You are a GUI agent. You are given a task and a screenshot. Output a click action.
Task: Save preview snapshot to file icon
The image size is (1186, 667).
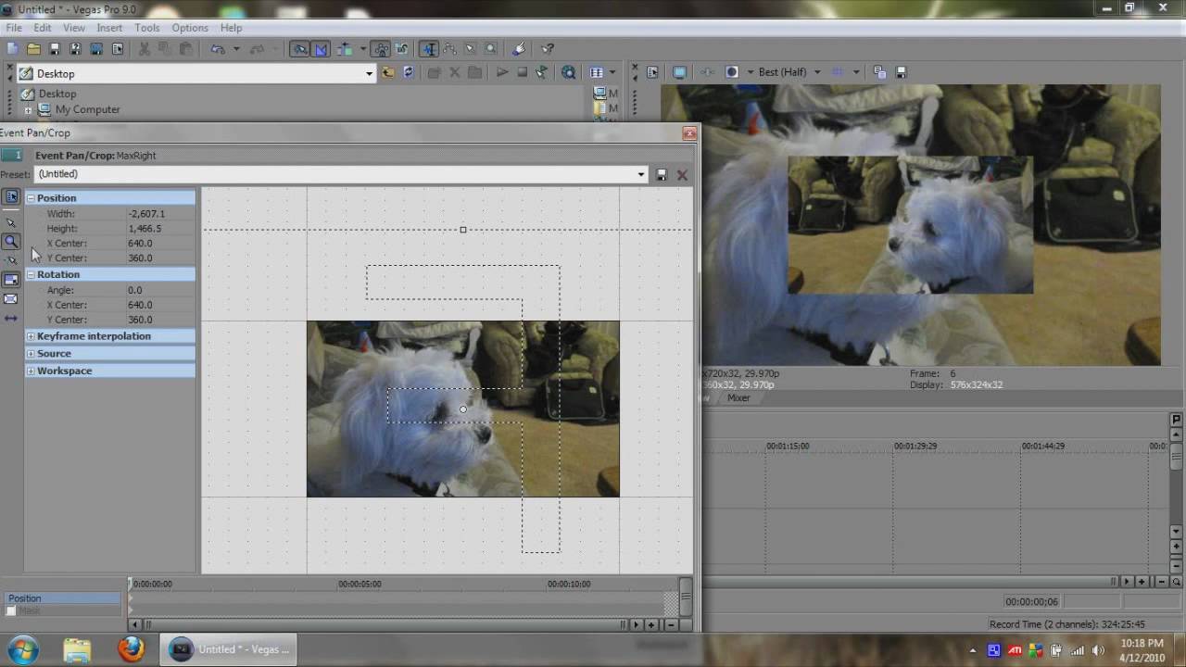(901, 72)
